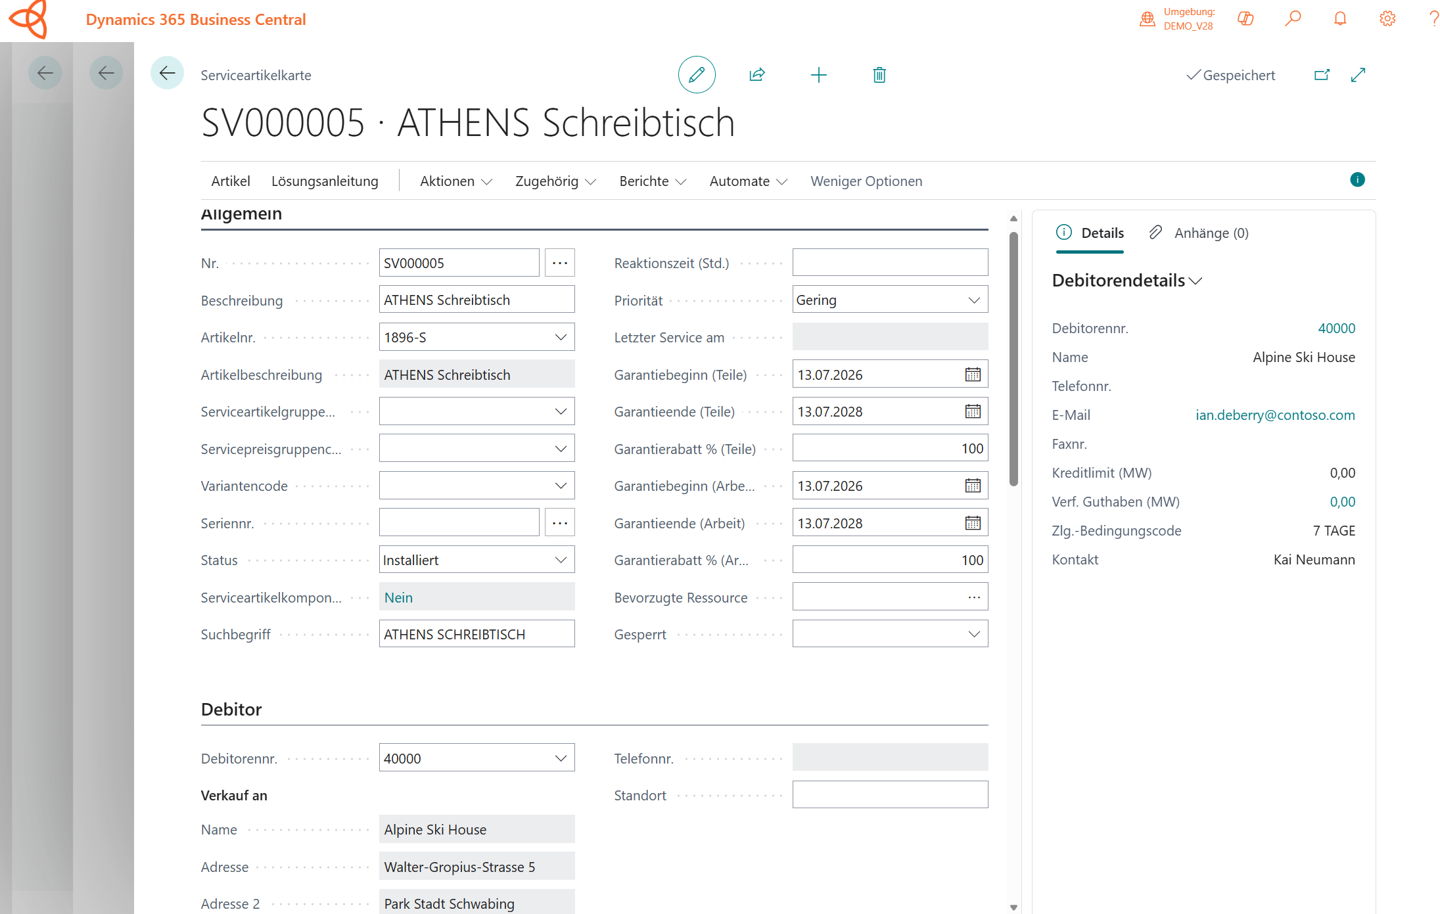Screen dimensions: 1440x914
Task: Click the Weniger Optionen button
Action: point(866,181)
